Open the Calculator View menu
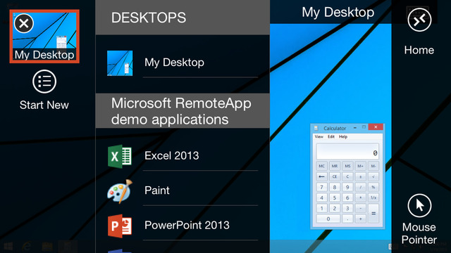Viewport: 451px width, 253px height. [319, 137]
